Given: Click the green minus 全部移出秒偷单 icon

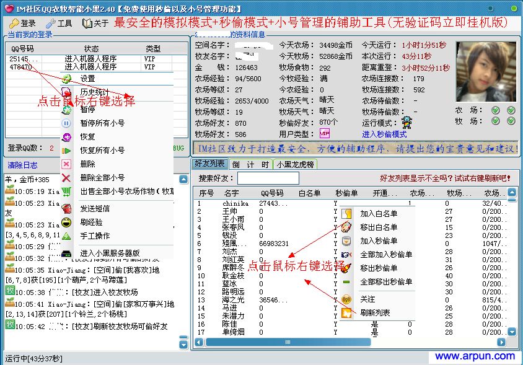Looking at the screenshot, I should point(346,282).
